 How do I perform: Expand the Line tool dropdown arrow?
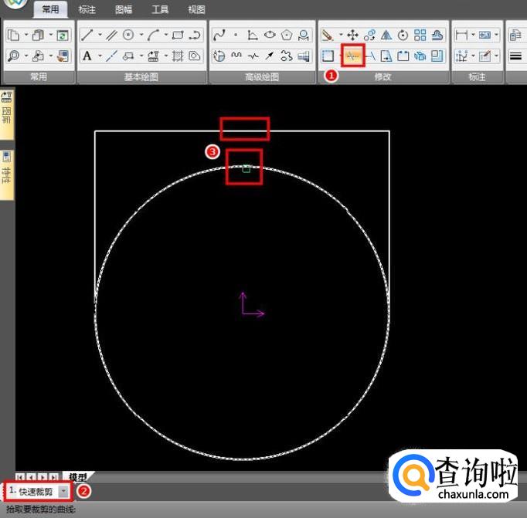[x=99, y=35]
